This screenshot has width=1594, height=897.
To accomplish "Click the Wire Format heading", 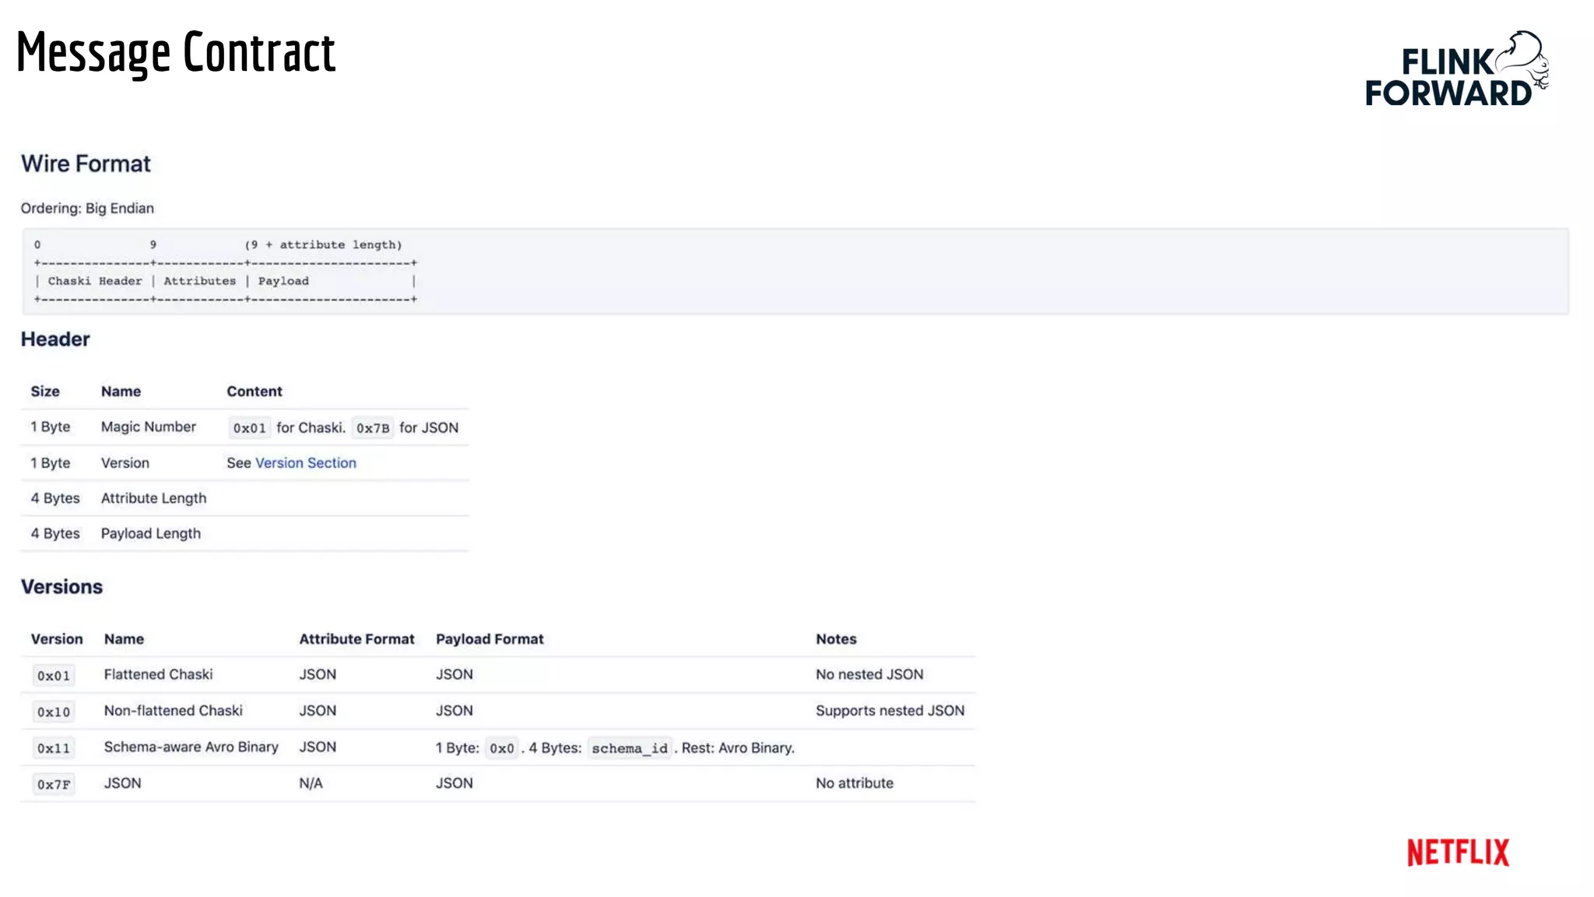I will click(x=86, y=164).
